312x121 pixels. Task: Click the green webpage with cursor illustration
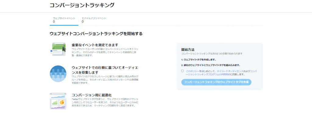click(58, 49)
